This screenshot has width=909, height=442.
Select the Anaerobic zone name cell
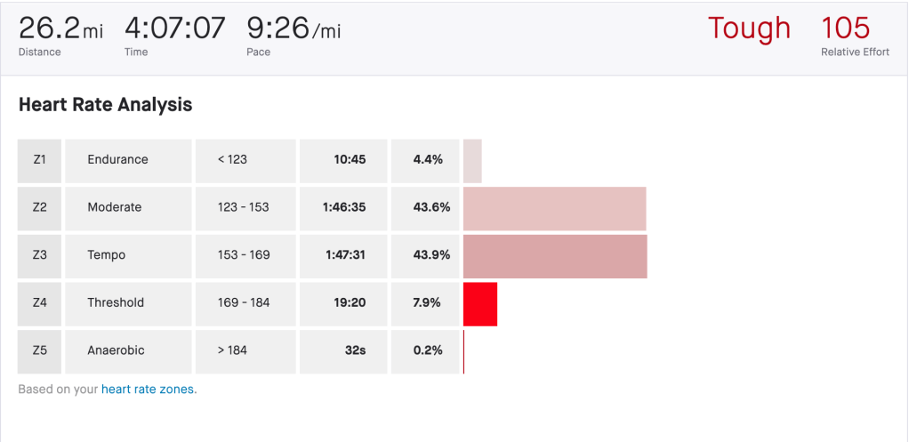click(x=128, y=350)
